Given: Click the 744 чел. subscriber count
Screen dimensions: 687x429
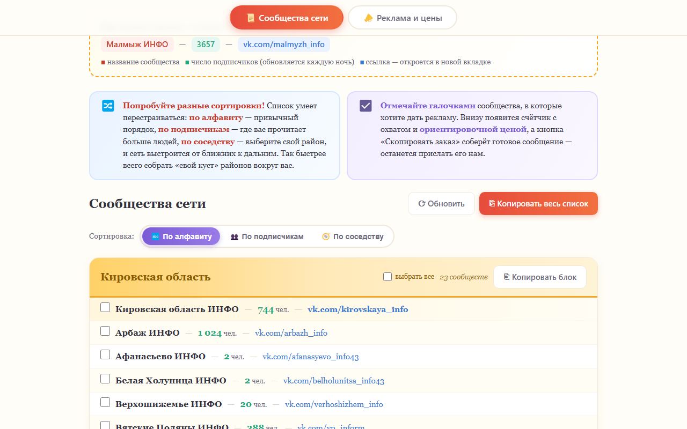Looking at the screenshot, I should pos(273,309).
